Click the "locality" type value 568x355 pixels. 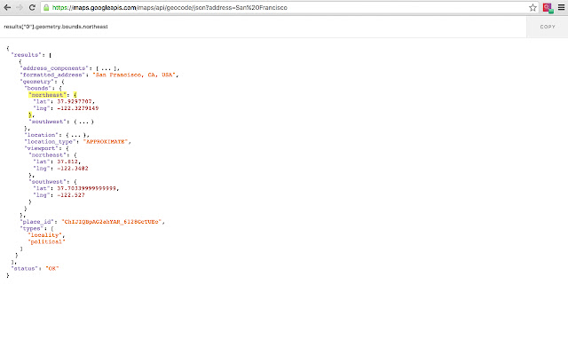(44, 235)
